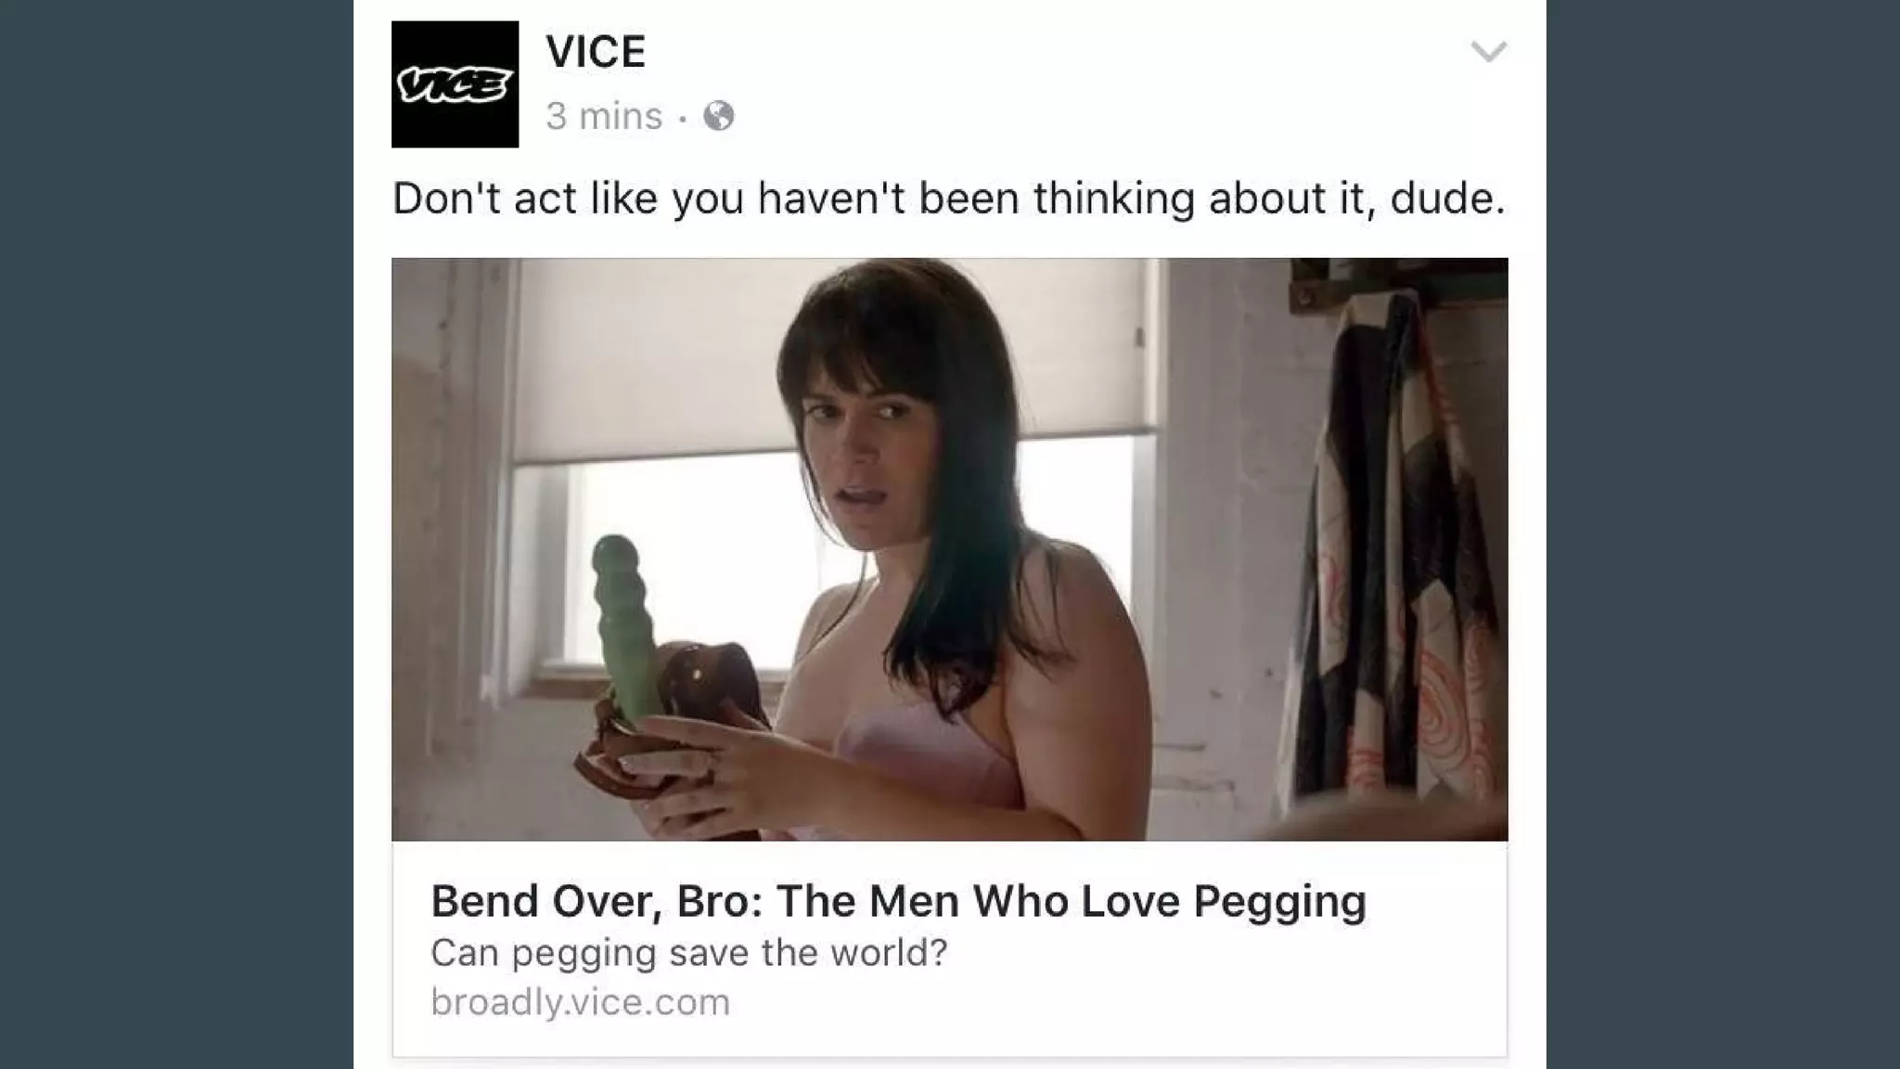Open the "3 mins" timestamp permalink
The height and width of the screenshot is (1069, 1900).
(604, 116)
